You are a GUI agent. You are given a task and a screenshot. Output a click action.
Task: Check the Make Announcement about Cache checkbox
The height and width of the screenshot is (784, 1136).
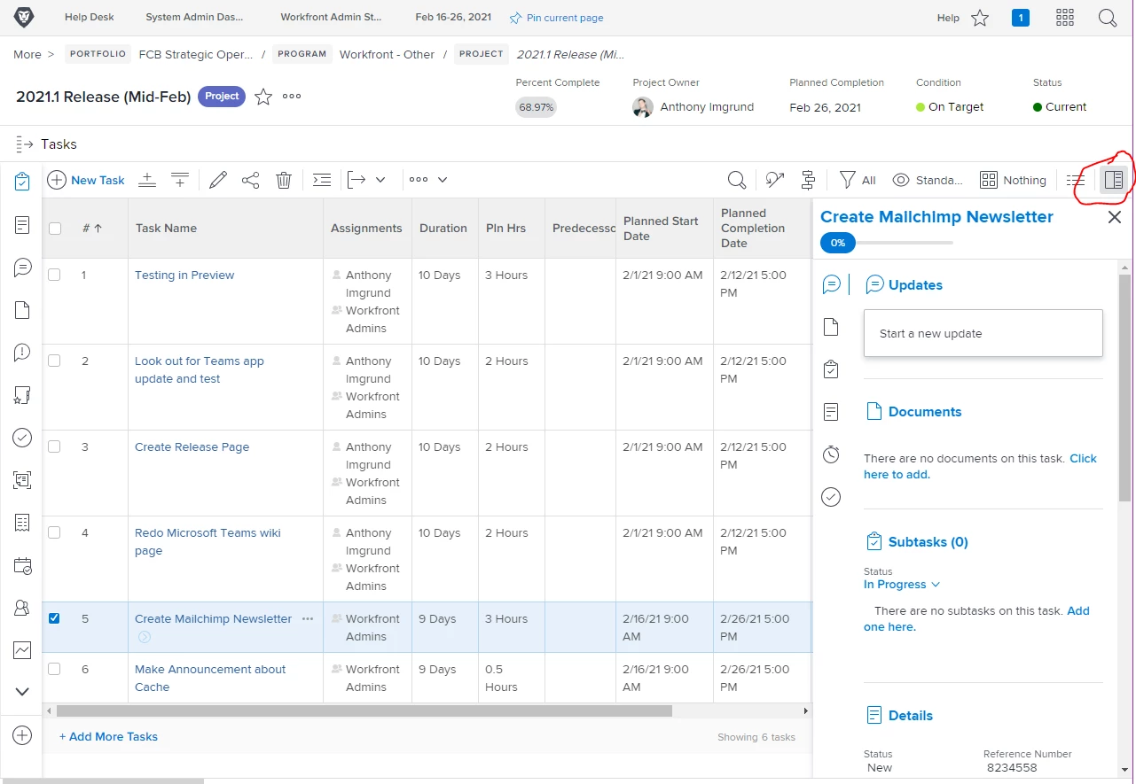coord(54,669)
